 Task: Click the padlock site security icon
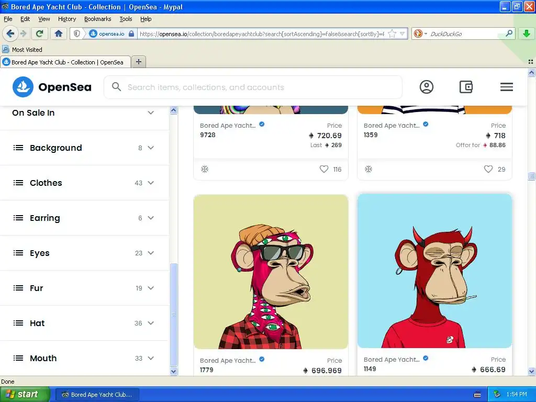[x=131, y=33]
